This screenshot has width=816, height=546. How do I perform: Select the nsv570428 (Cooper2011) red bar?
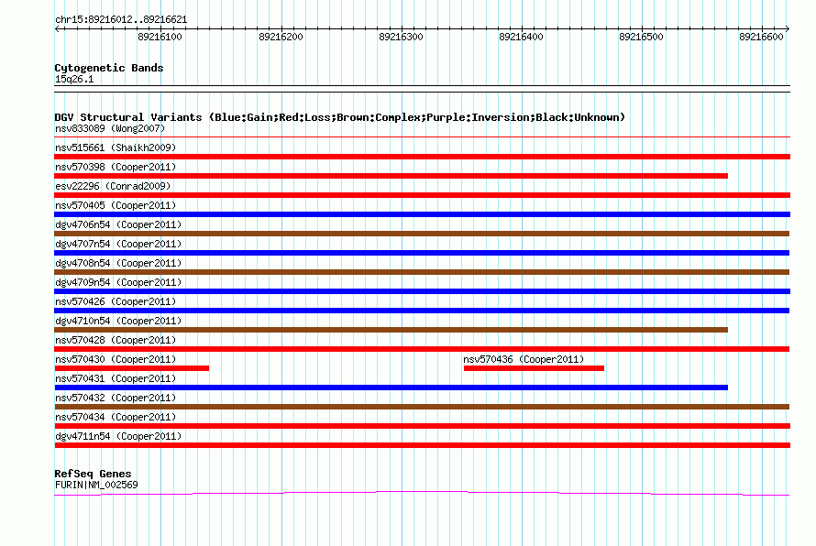click(x=422, y=349)
